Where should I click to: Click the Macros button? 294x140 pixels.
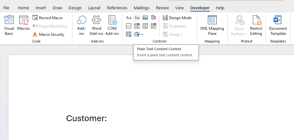click(24, 23)
